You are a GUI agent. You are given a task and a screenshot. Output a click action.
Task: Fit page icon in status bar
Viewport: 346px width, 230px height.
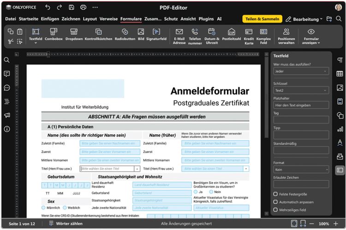(x=294, y=224)
